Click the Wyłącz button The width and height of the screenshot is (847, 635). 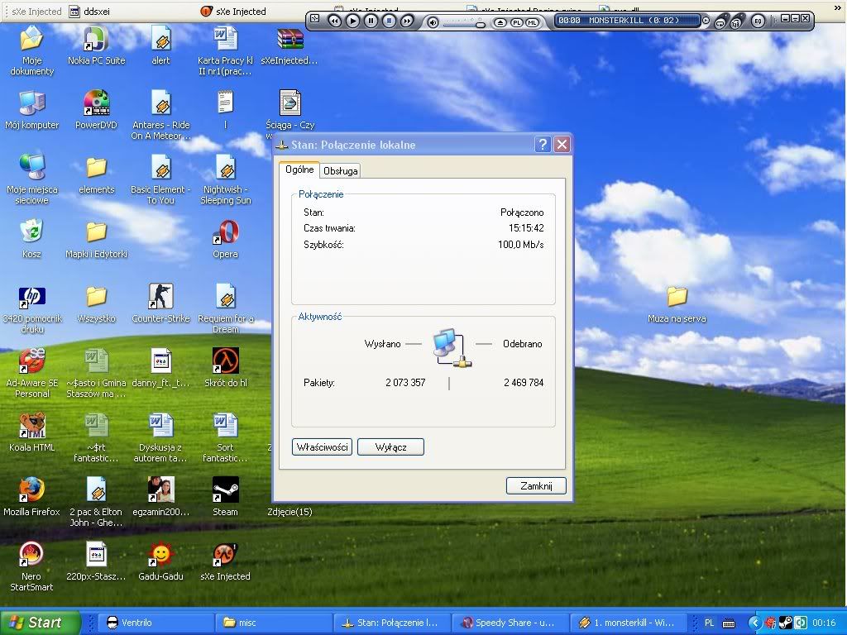click(x=390, y=447)
